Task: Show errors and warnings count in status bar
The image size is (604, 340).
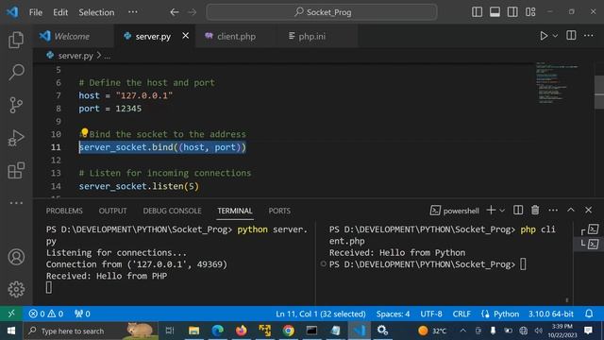Action: pos(46,314)
